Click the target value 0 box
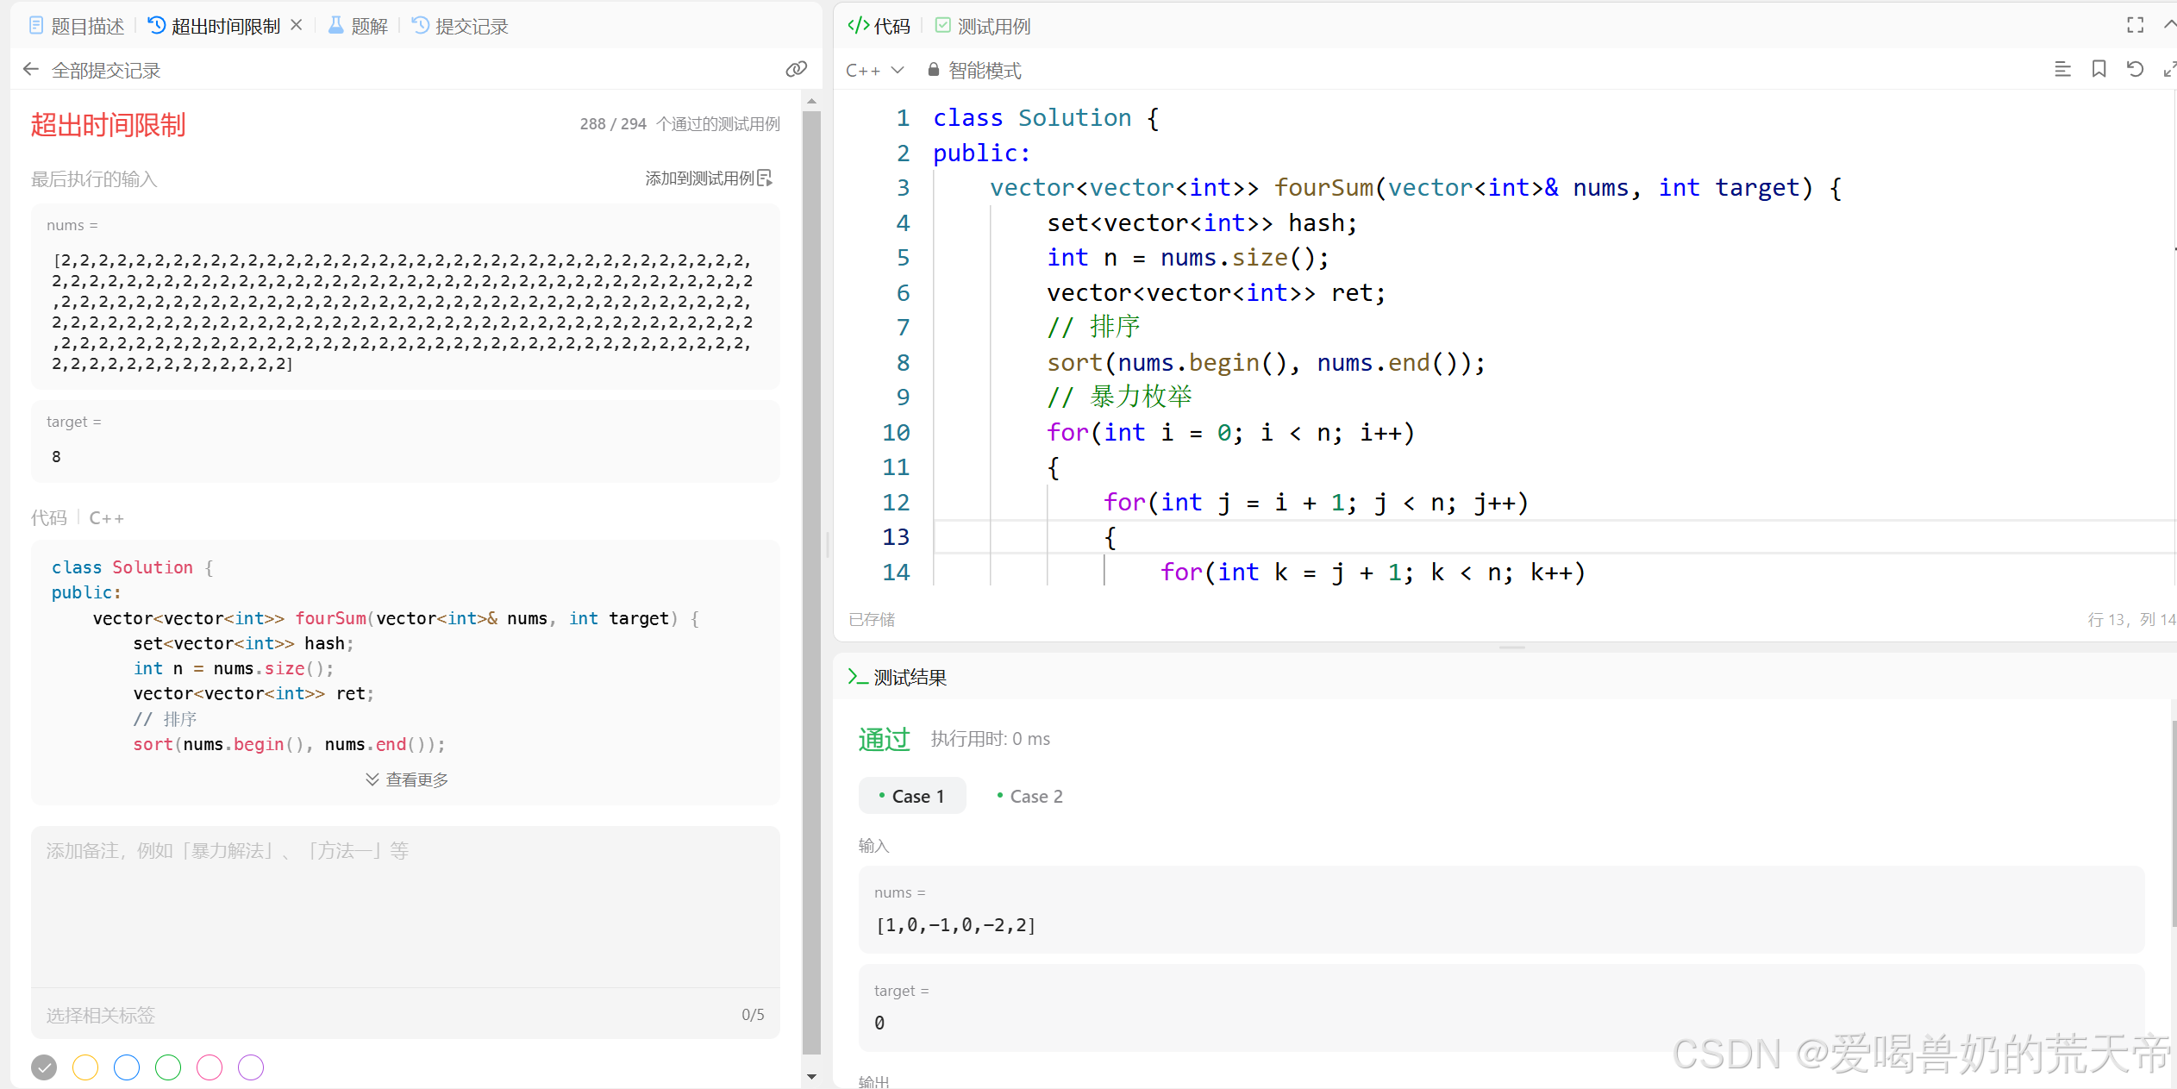The width and height of the screenshot is (2177, 1089). click(1501, 1007)
